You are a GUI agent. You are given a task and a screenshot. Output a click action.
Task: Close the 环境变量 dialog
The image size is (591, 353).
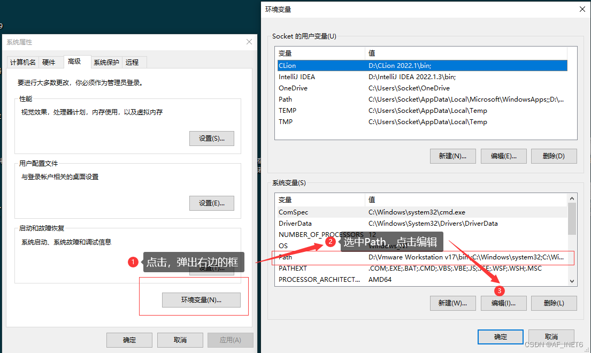[x=582, y=9]
